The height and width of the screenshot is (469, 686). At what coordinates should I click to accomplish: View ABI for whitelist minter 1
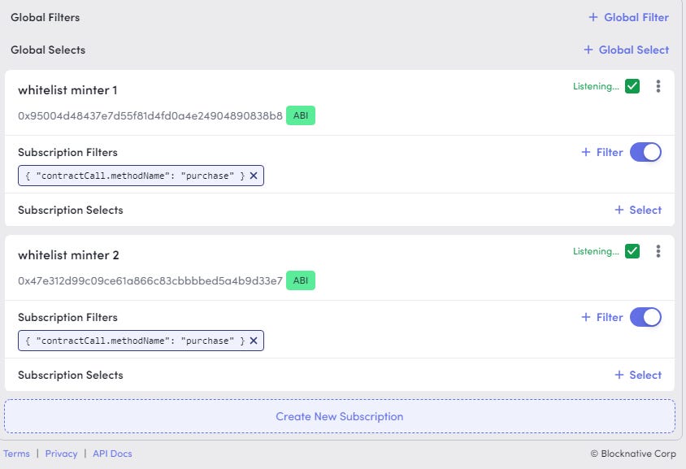(300, 115)
